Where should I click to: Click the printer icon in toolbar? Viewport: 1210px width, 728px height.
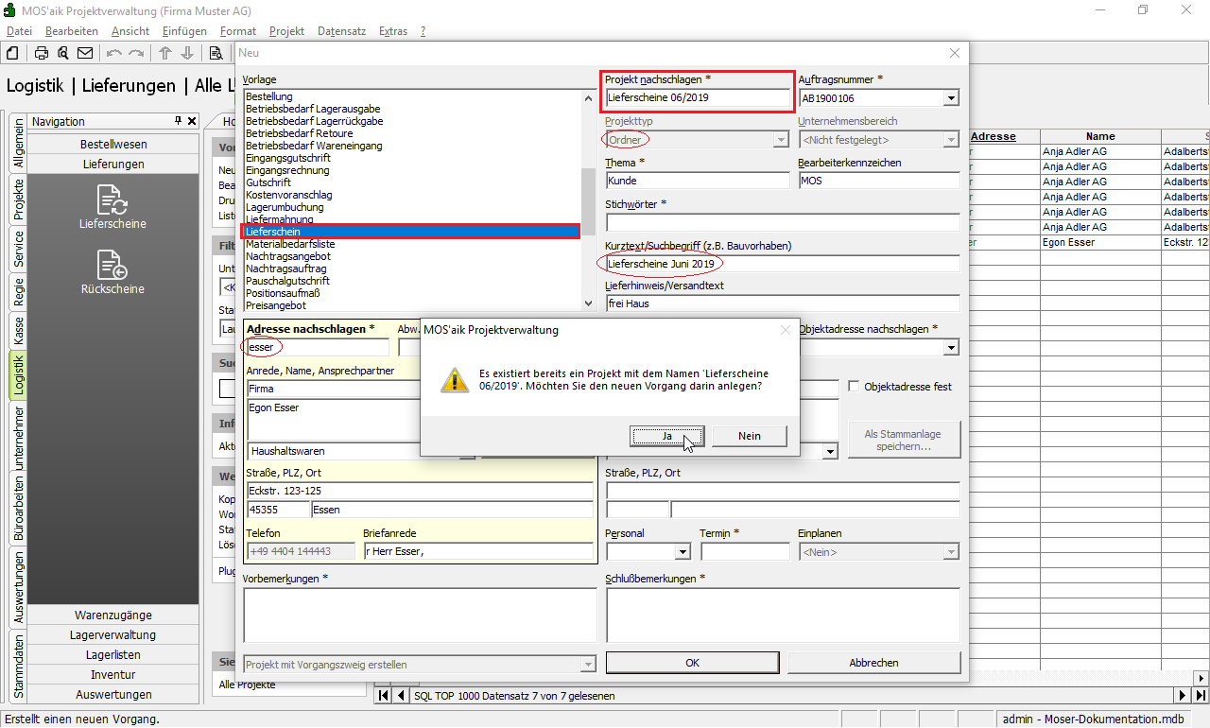click(42, 53)
